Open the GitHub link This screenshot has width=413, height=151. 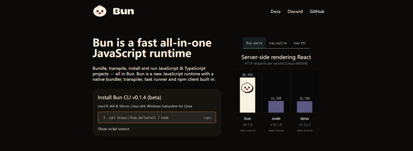tap(317, 11)
